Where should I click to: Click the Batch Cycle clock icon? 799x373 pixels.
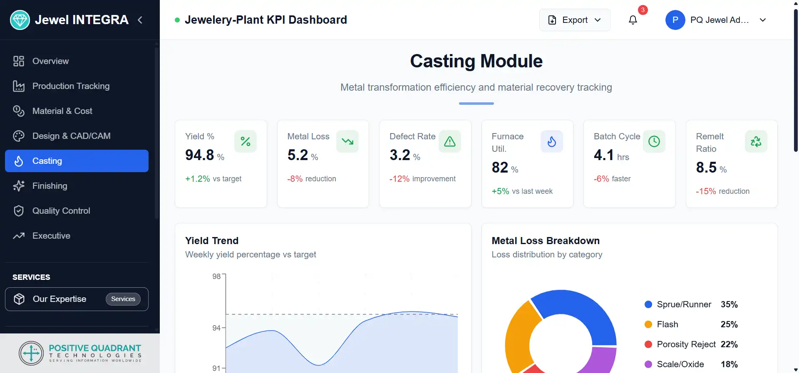[654, 142]
